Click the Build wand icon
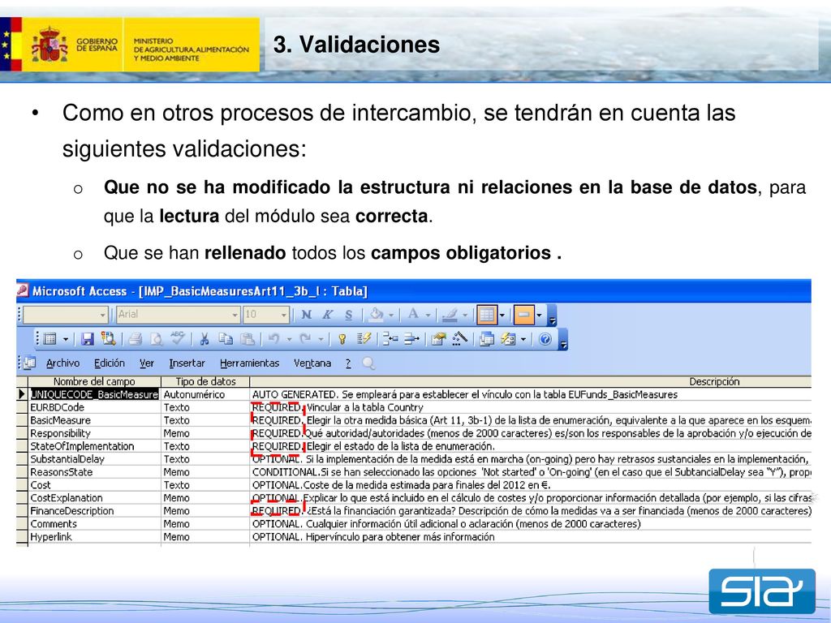This screenshot has width=831, height=623. [x=459, y=338]
